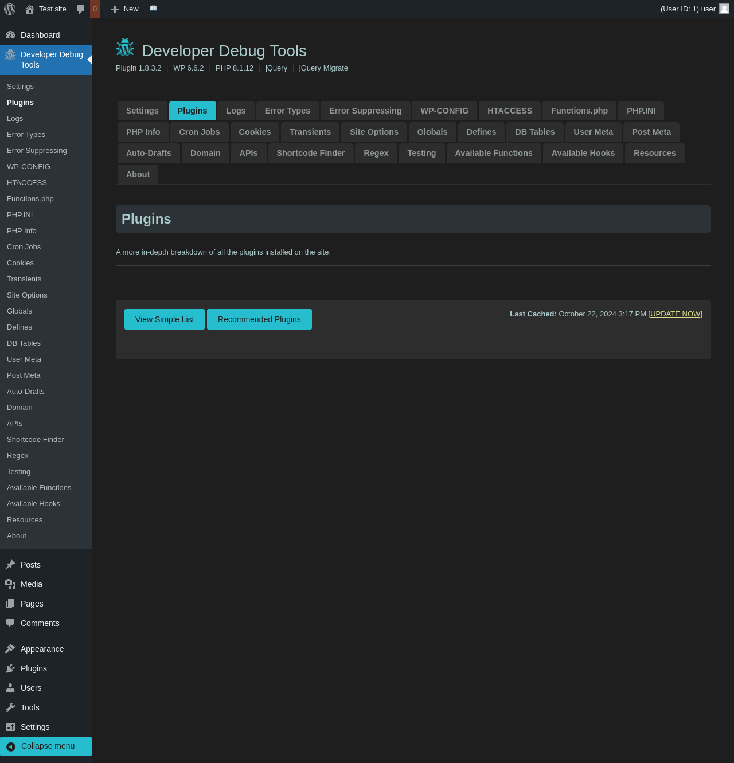Click the Media icon in sidebar
734x763 pixels.
(x=10, y=584)
